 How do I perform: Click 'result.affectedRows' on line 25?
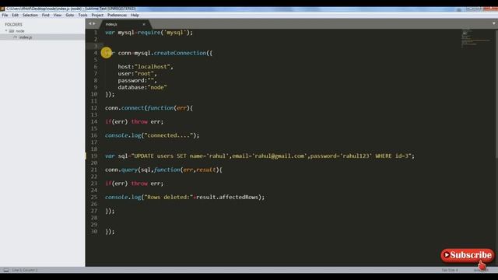point(227,197)
